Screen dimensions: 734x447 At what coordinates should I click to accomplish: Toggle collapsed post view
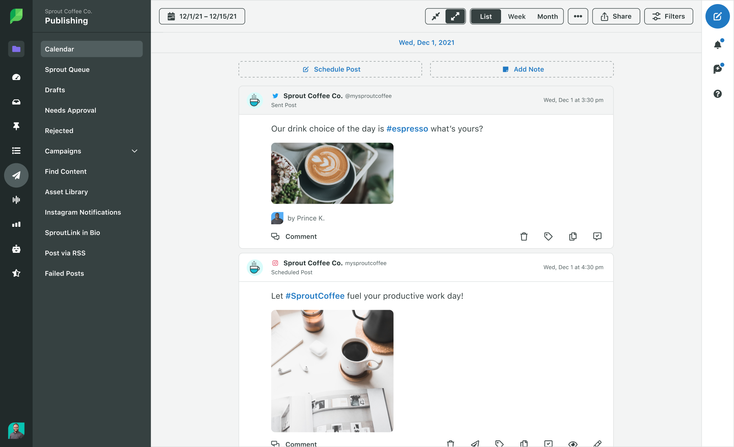436,17
